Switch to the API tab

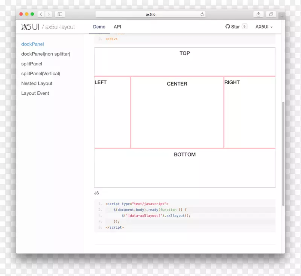[x=117, y=27]
